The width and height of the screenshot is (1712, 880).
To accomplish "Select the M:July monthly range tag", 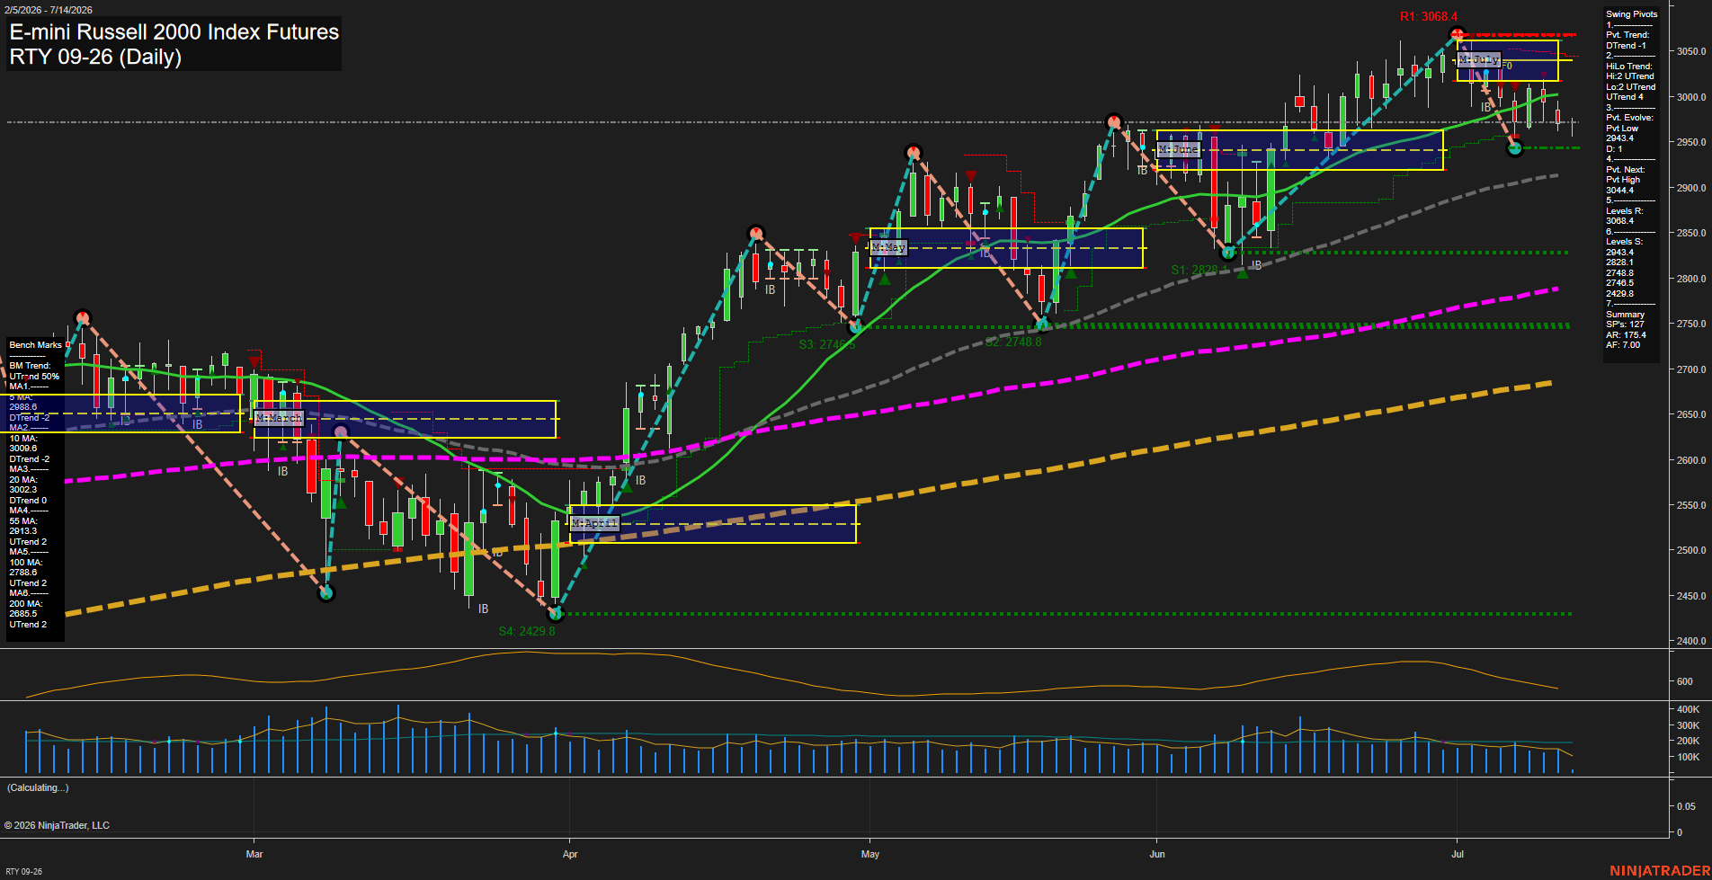I will [x=1479, y=60].
